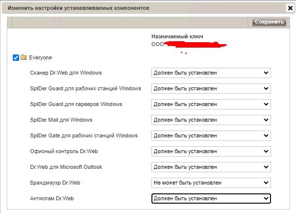This screenshot has width=296, height=213.
Task: Change Брандмауэр Dr.Web install setting
Action: tap(211, 183)
